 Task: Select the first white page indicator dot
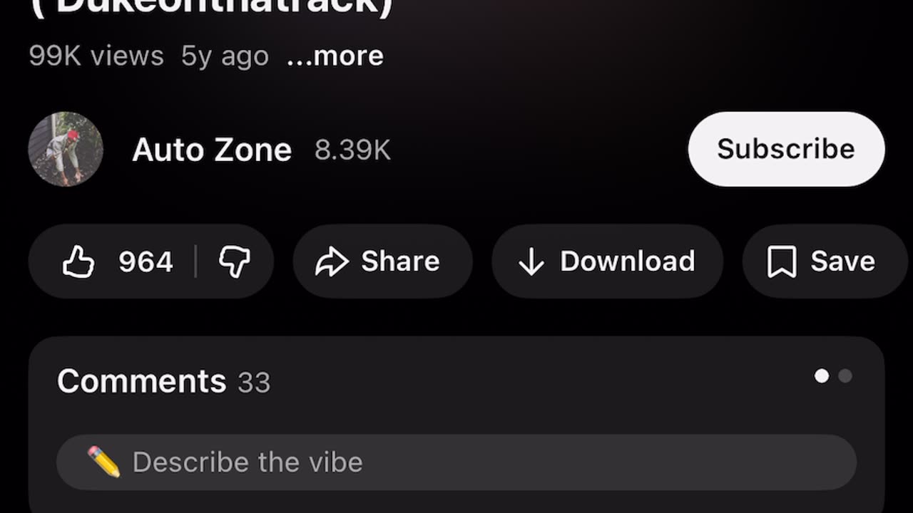point(822,376)
